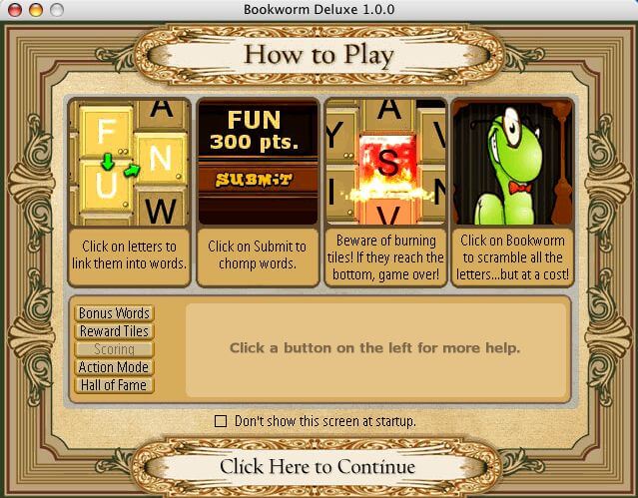Click the FUN 300 pts. picture
This screenshot has width=638, height=498.
coord(258,162)
